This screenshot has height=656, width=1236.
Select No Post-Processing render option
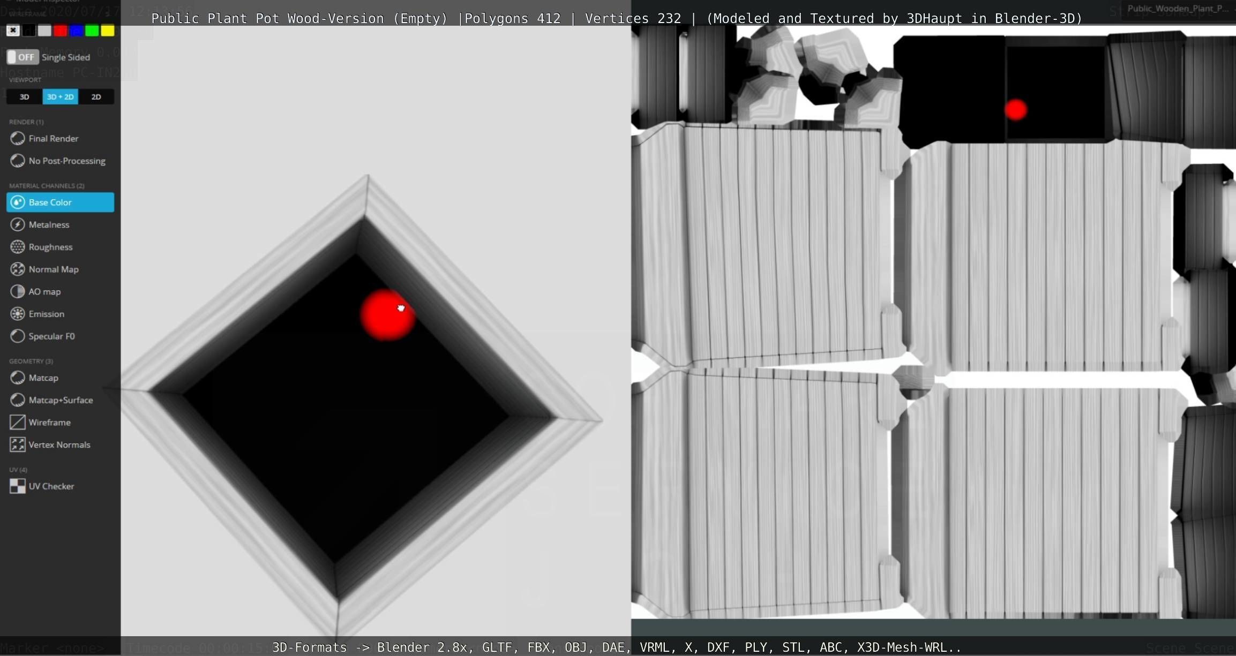coord(66,161)
